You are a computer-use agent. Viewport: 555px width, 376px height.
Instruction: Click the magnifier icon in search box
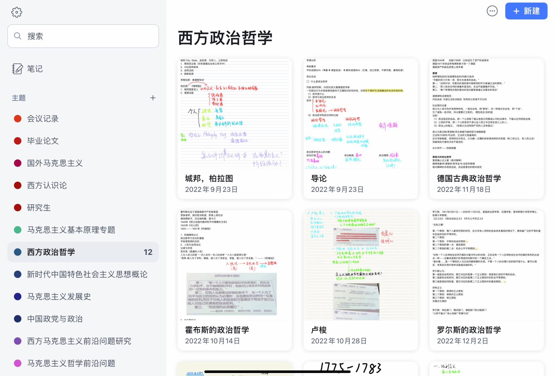coord(18,36)
